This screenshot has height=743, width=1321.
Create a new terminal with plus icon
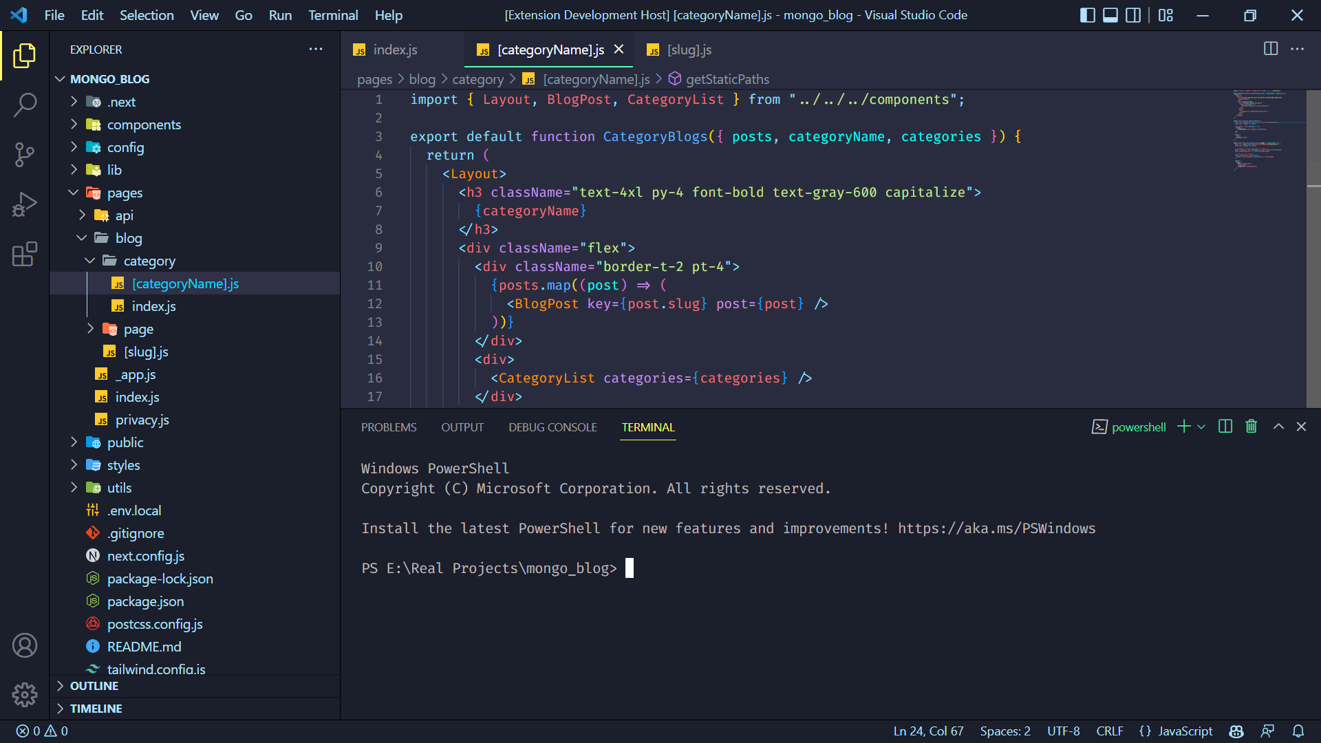pyautogui.click(x=1183, y=427)
